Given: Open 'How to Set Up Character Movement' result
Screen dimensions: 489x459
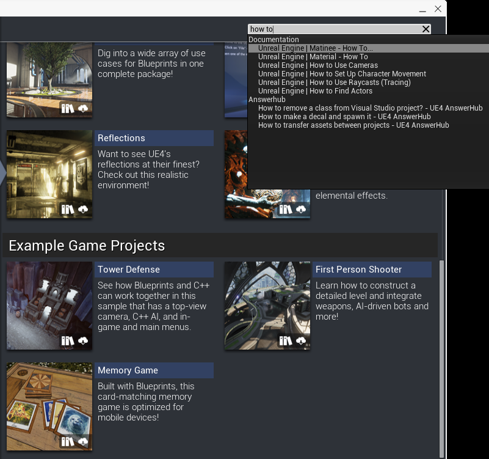Looking at the screenshot, I should [x=342, y=74].
